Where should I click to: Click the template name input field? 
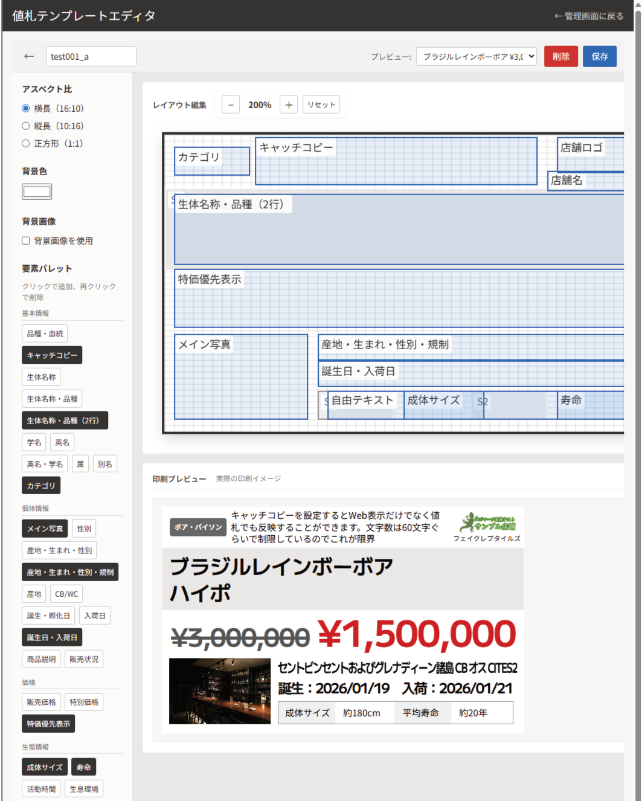(91, 56)
